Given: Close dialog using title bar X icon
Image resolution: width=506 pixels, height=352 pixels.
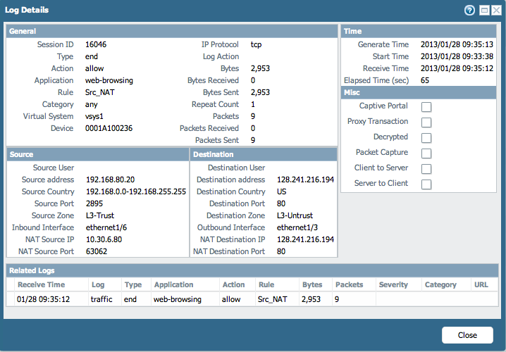Looking at the screenshot, I should tap(495, 11).
